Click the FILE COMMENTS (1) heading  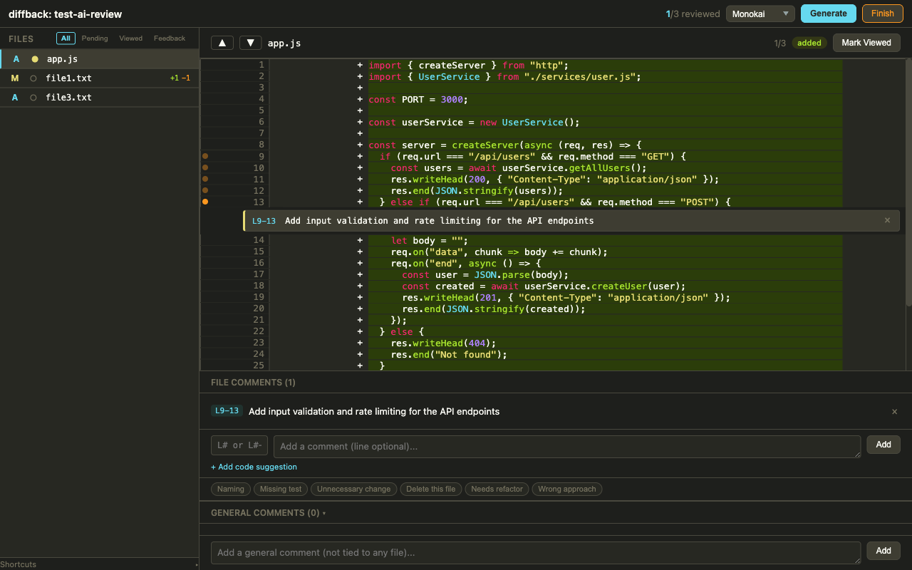[253, 383]
